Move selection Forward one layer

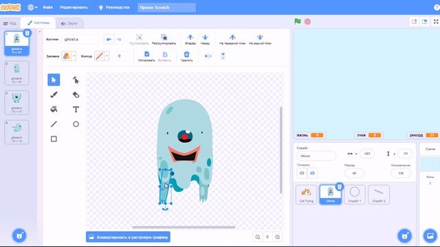click(x=190, y=37)
